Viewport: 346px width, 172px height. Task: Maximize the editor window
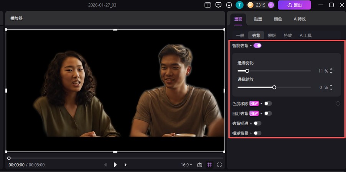point(331,5)
